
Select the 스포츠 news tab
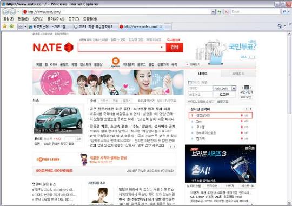104,101
